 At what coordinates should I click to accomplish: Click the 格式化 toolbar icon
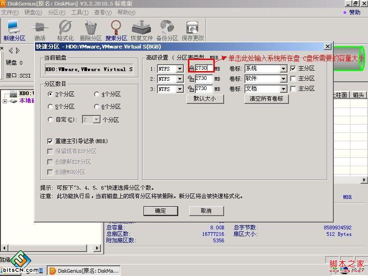tap(65, 30)
